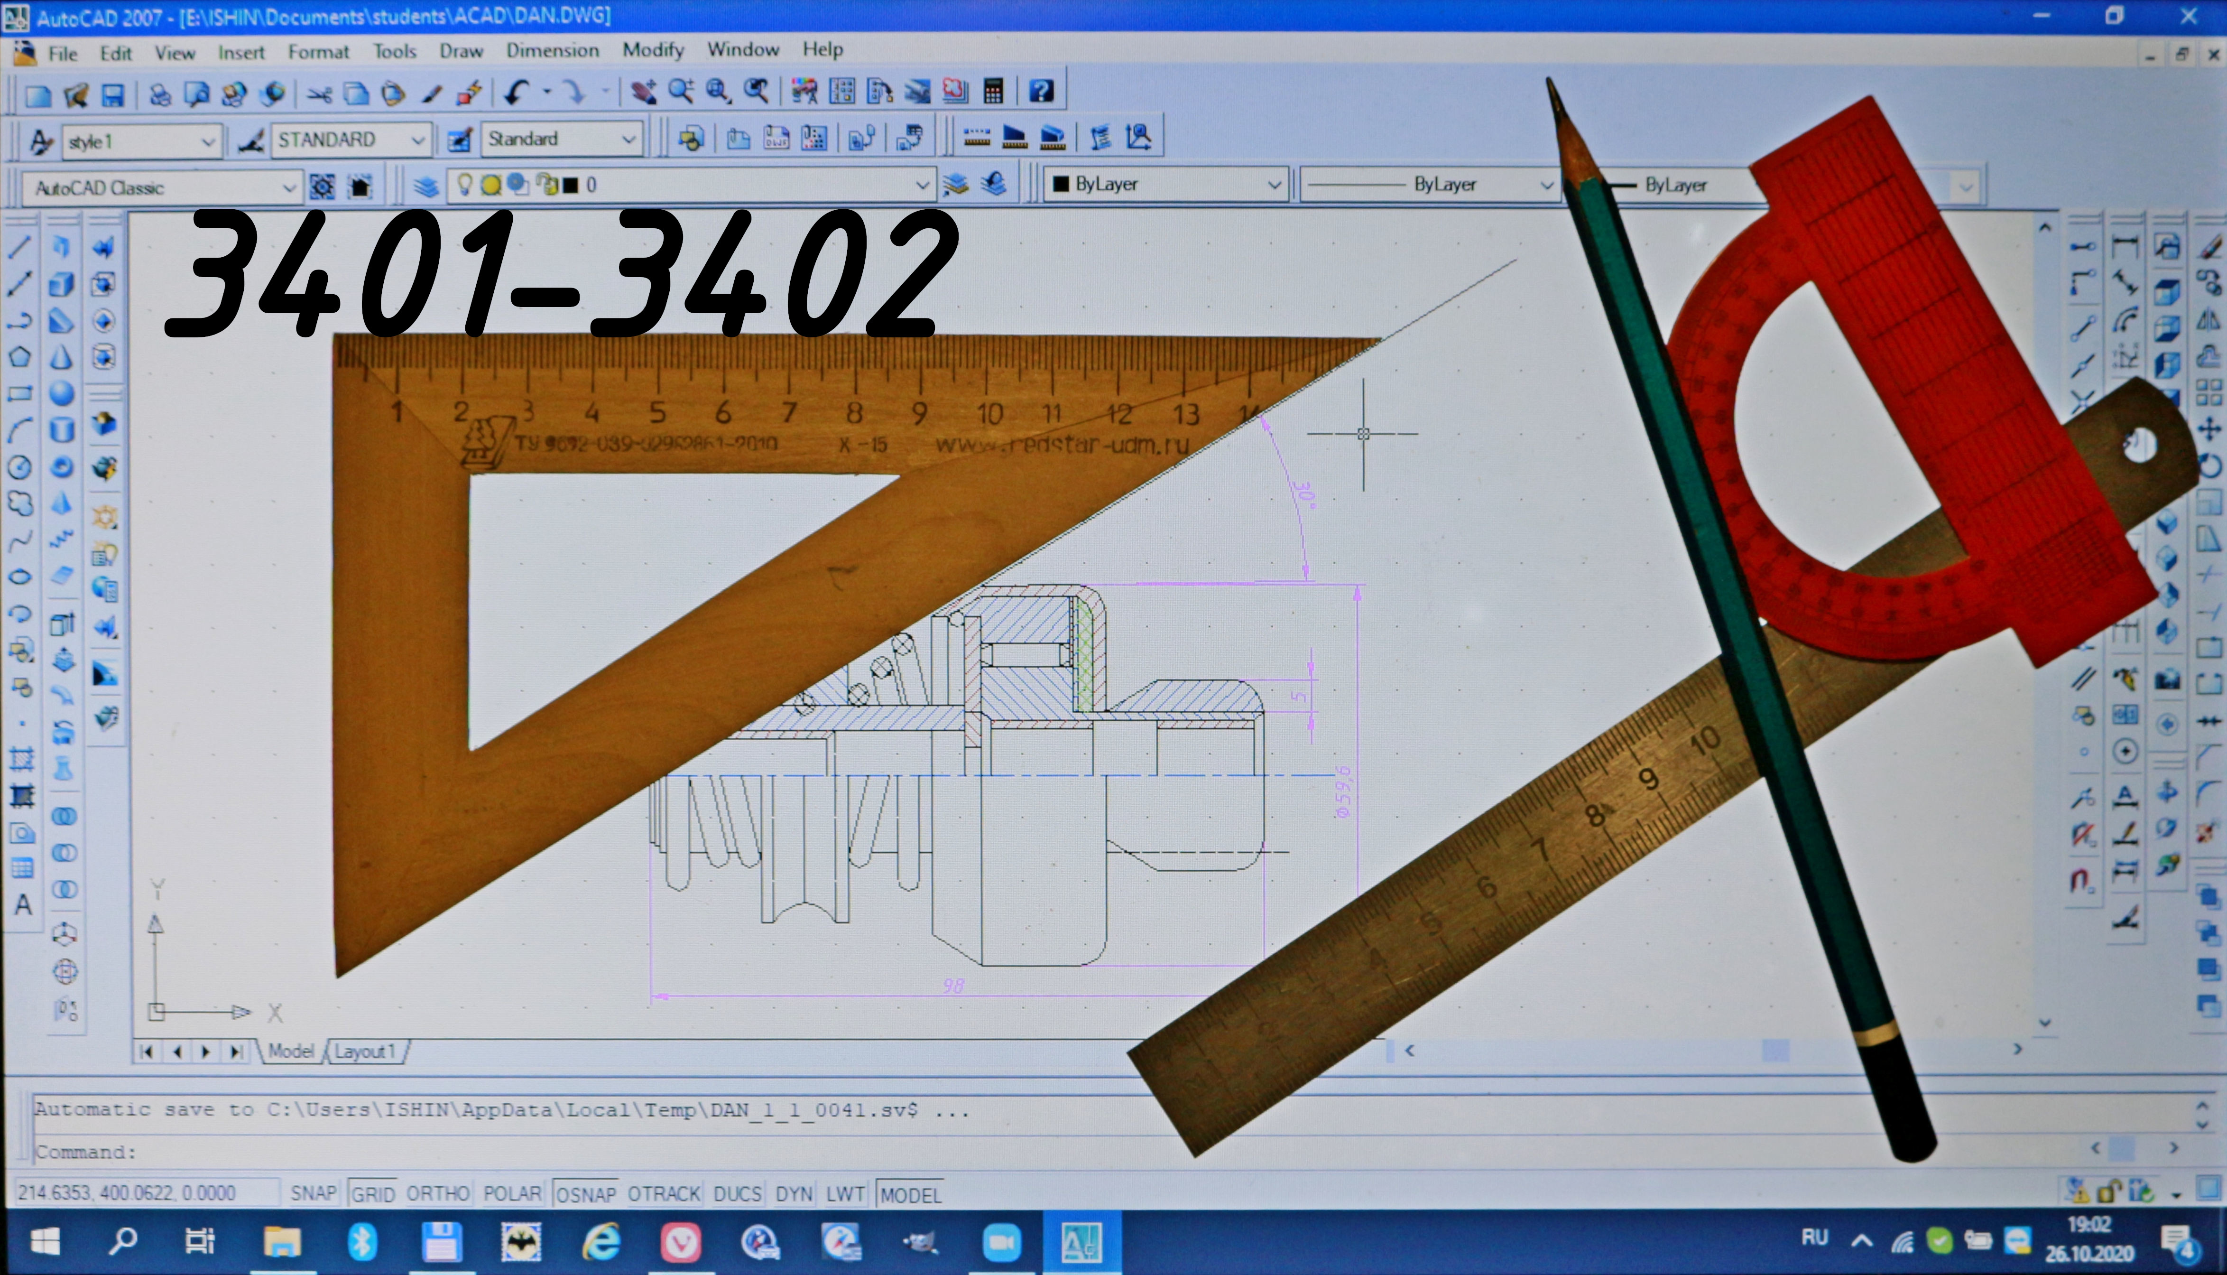Toggle GRID display in the status bar
The height and width of the screenshot is (1275, 2227).
(x=373, y=1193)
